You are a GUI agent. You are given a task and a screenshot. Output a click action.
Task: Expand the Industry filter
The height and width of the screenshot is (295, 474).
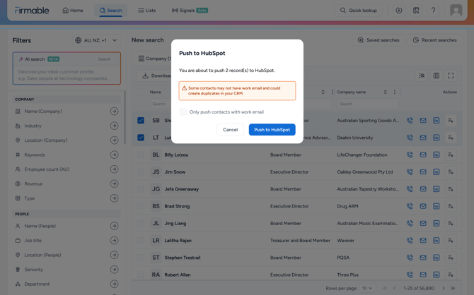tap(114, 126)
